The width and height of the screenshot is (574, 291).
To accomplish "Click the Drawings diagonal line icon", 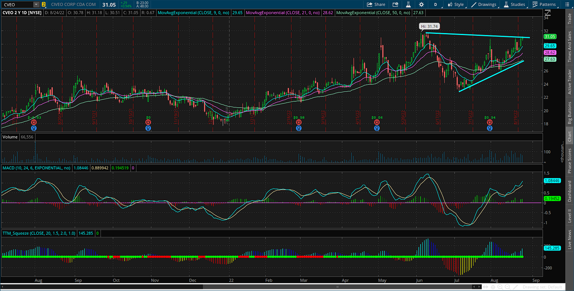I will pos(474,5).
